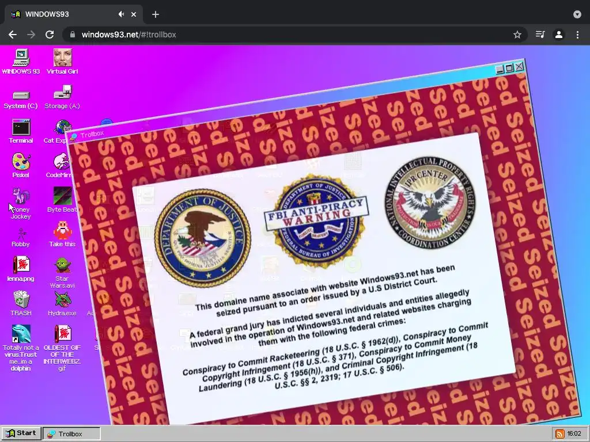Click the Start button in taskbar
Screen dimensions: 590x442
pyautogui.click(x=21, y=433)
